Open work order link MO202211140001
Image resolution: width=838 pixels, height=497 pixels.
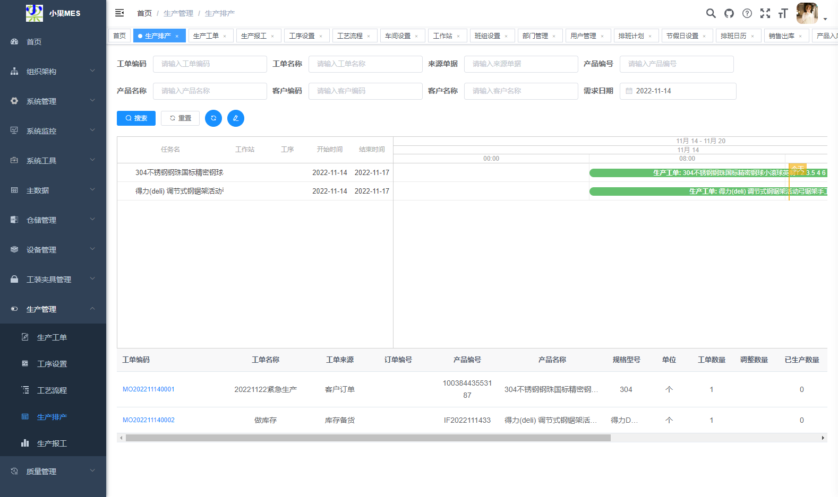pyautogui.click(x=149, y=389)
